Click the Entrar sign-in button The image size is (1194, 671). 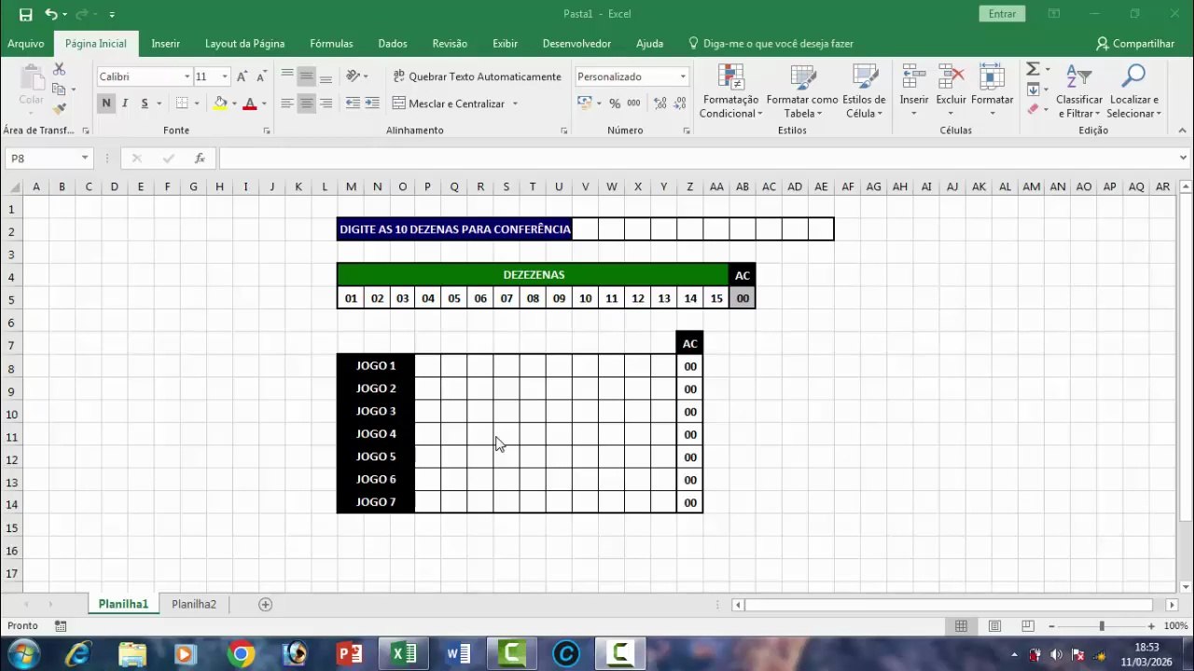point(1002,14)
